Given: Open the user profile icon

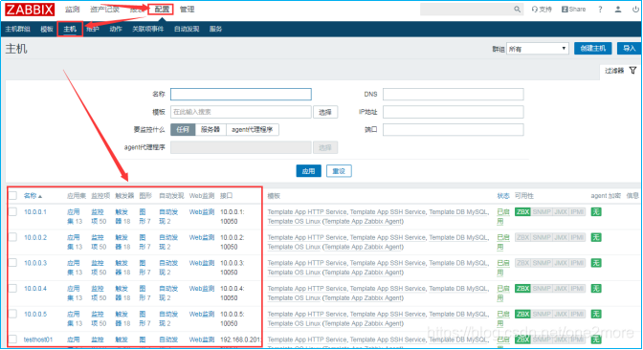Looking at the screenshot, I should (x=618, y=9).
